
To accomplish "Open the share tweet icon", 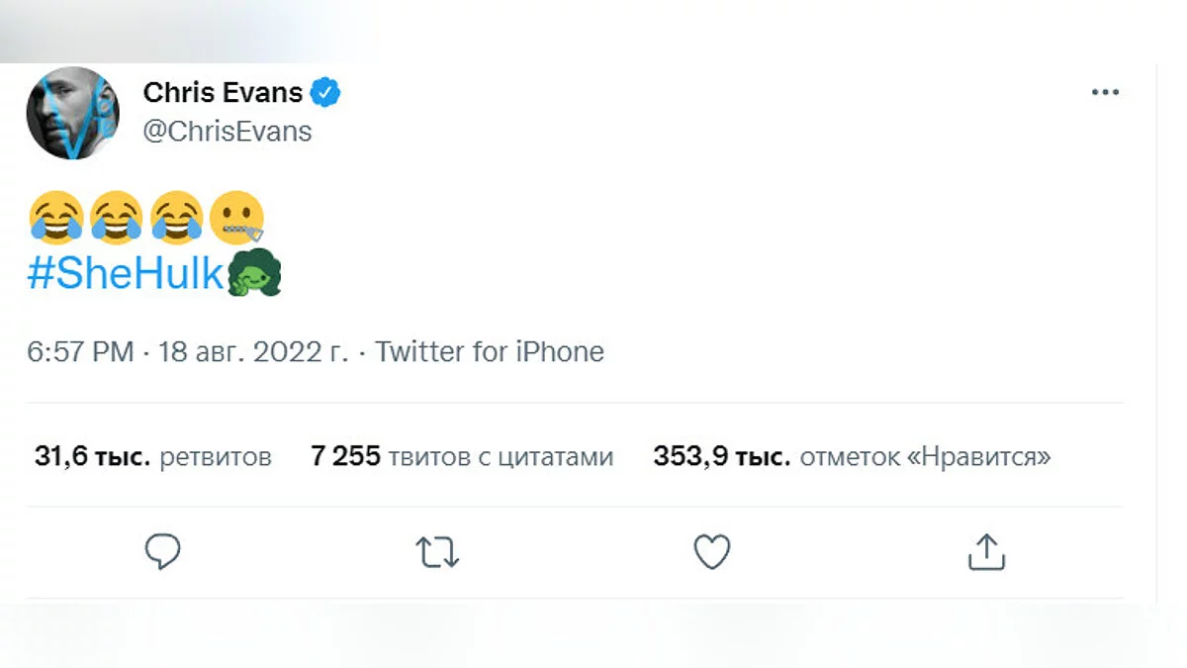I will [985, 552].
